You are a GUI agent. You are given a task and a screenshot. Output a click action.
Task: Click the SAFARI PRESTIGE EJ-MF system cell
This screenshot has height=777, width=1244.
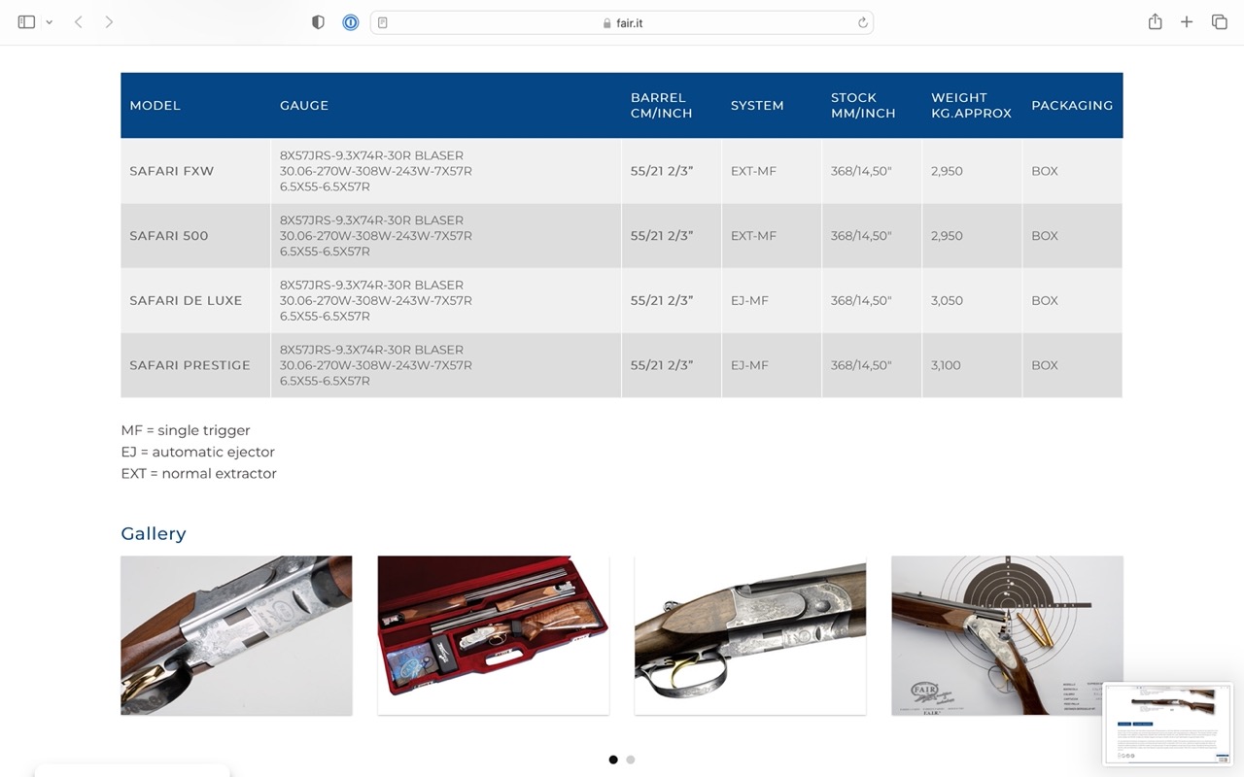(x=772, y=365)
